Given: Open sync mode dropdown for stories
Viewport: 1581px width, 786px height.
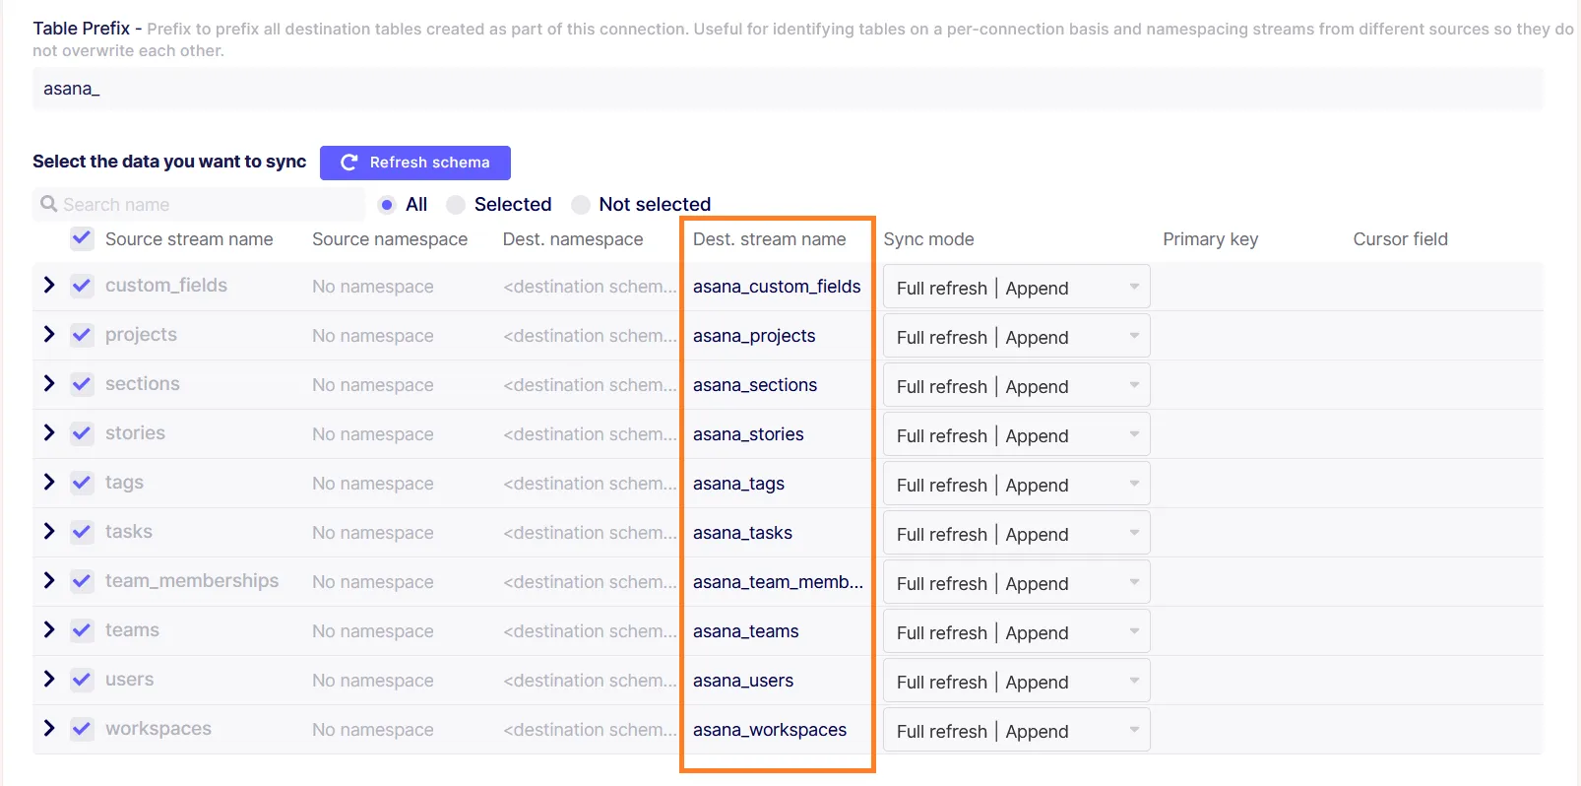Looking at the screenshot, I should pyautogui.click(x=1016, y=434).
